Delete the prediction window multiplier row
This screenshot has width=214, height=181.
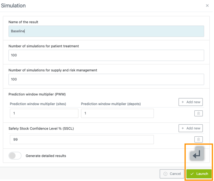[x=198, y=113]
